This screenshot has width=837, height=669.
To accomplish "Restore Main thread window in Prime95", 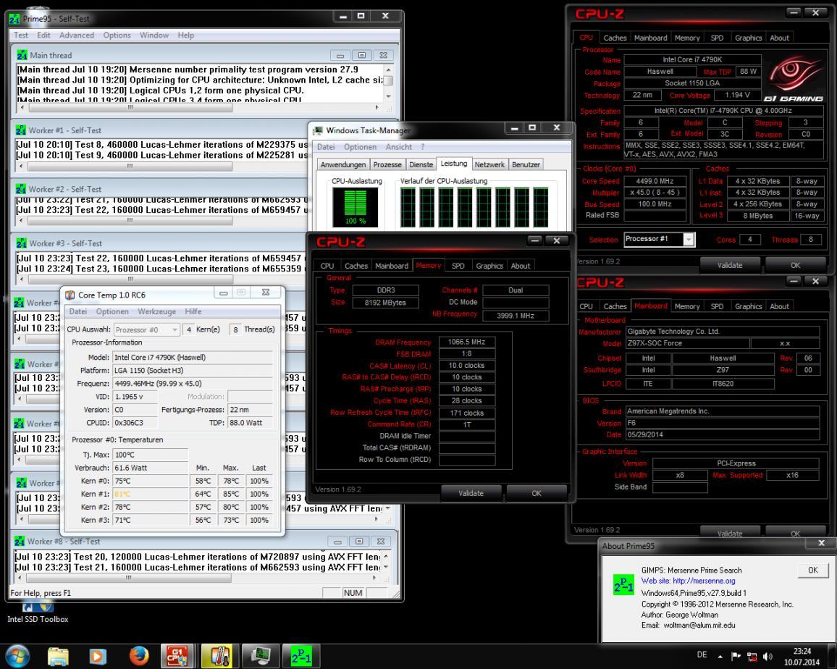I will pyautogui.click(x=361, y=55).
